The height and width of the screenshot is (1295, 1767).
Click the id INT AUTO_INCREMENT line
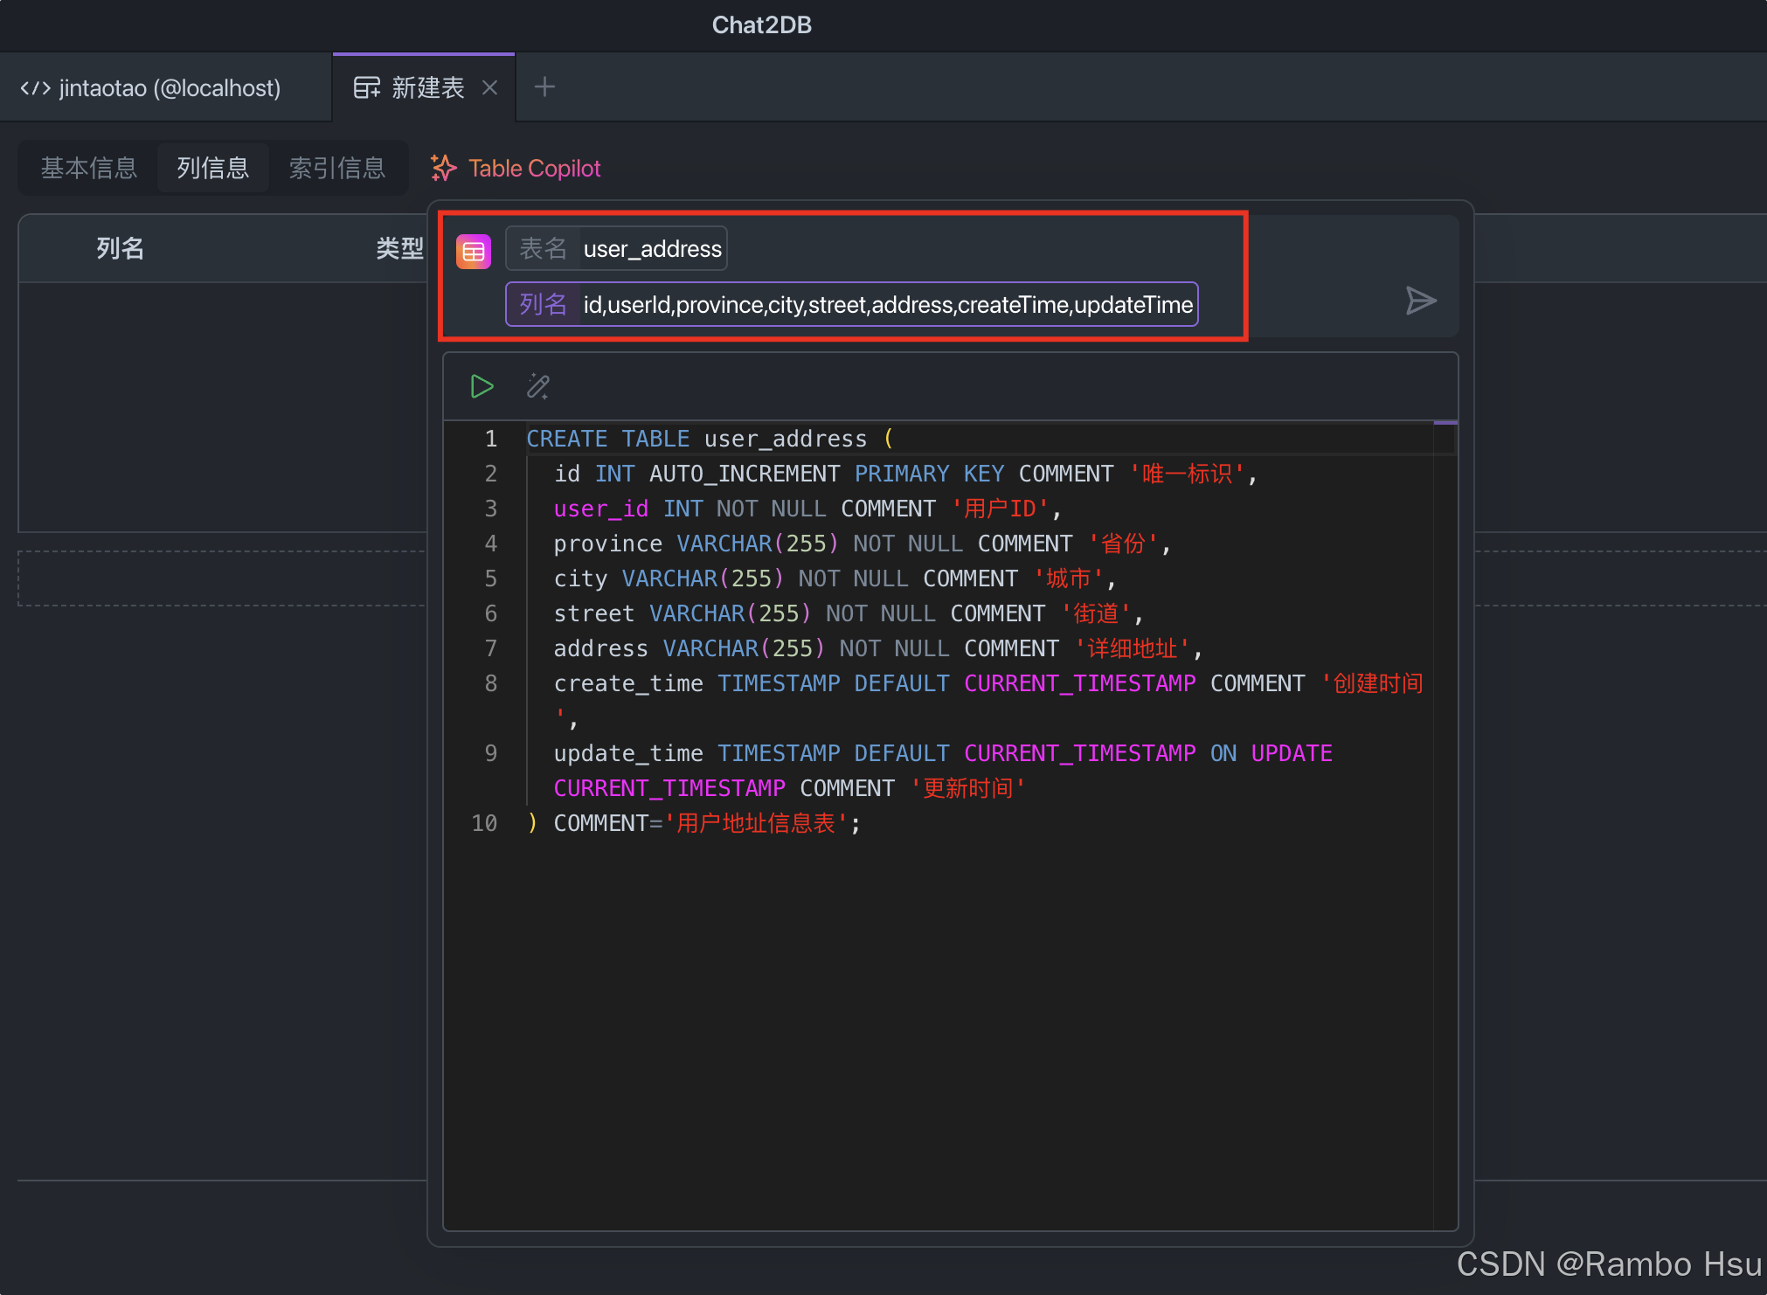pyautogui.click(x=904, y=474)
